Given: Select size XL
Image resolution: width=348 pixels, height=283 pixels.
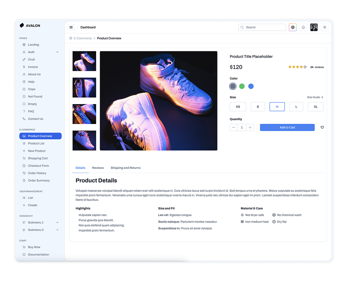Looking at the screenshot, I should [316, 107].
